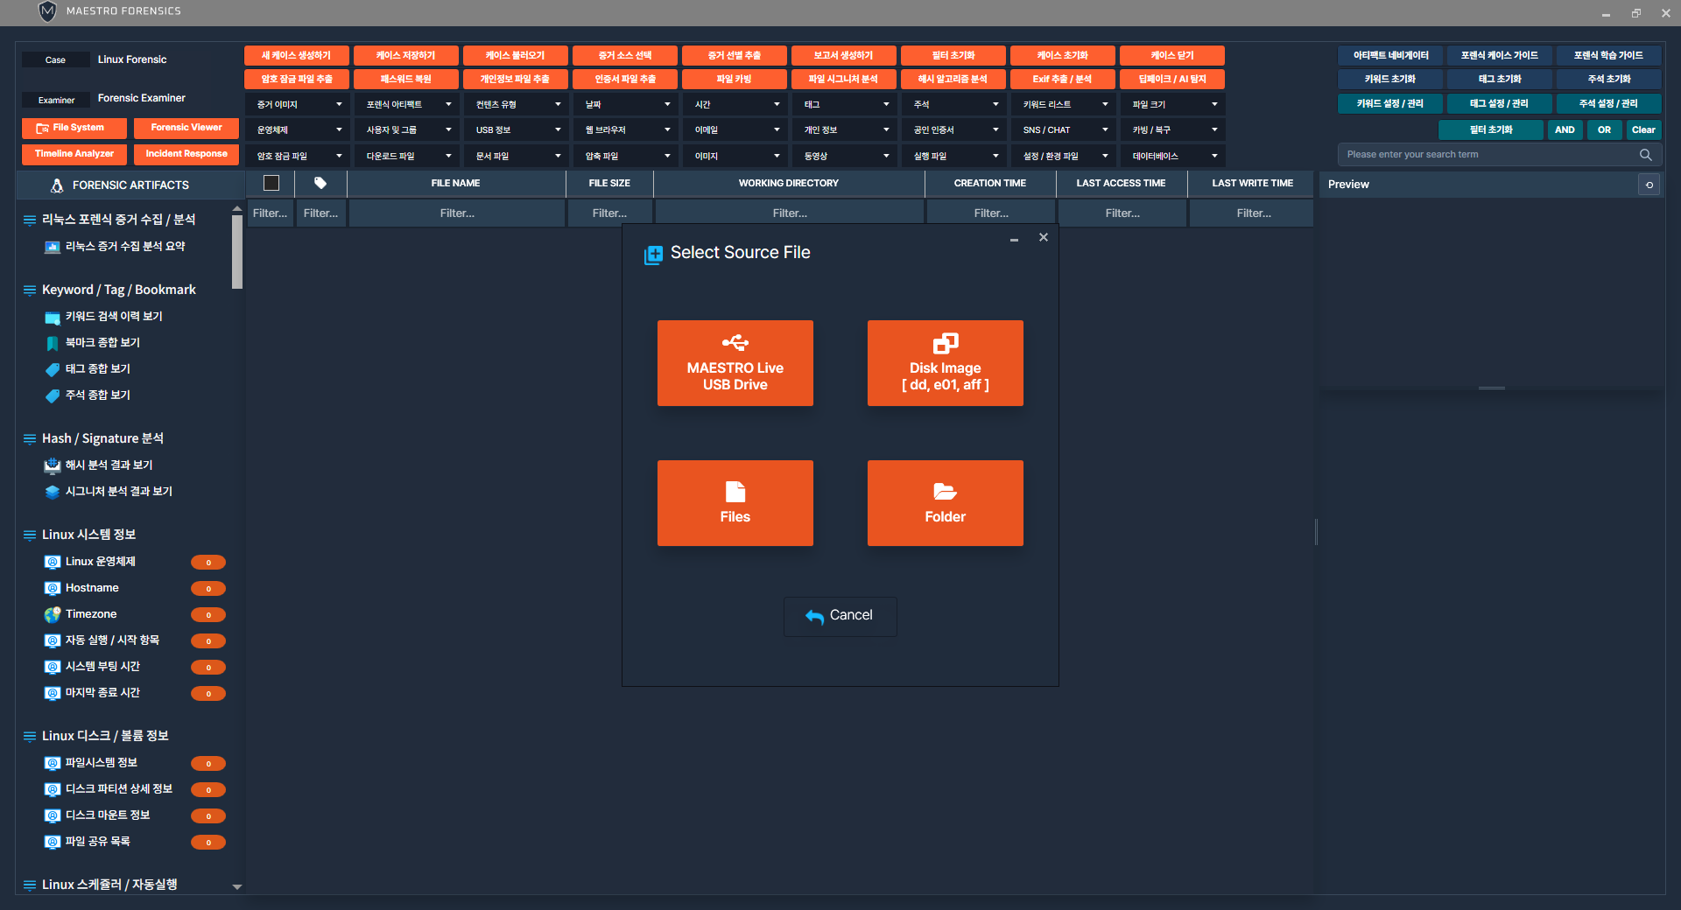This screenshot has height=910, width=1681.
Task: Select the Files source icon
Action: tap(735, 492)
